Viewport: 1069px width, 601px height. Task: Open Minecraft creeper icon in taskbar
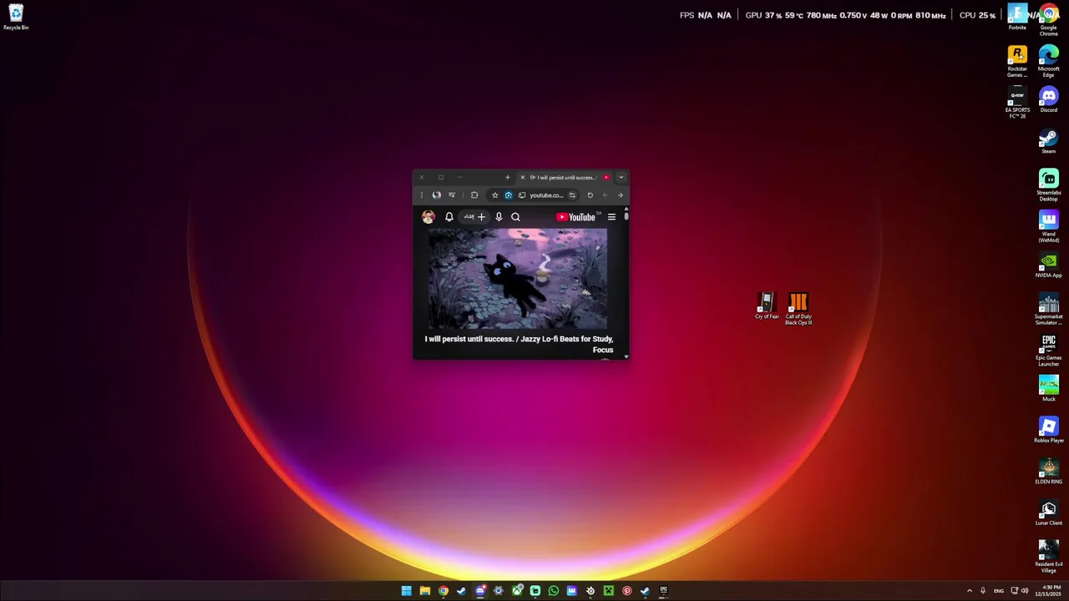click(608, 591)
